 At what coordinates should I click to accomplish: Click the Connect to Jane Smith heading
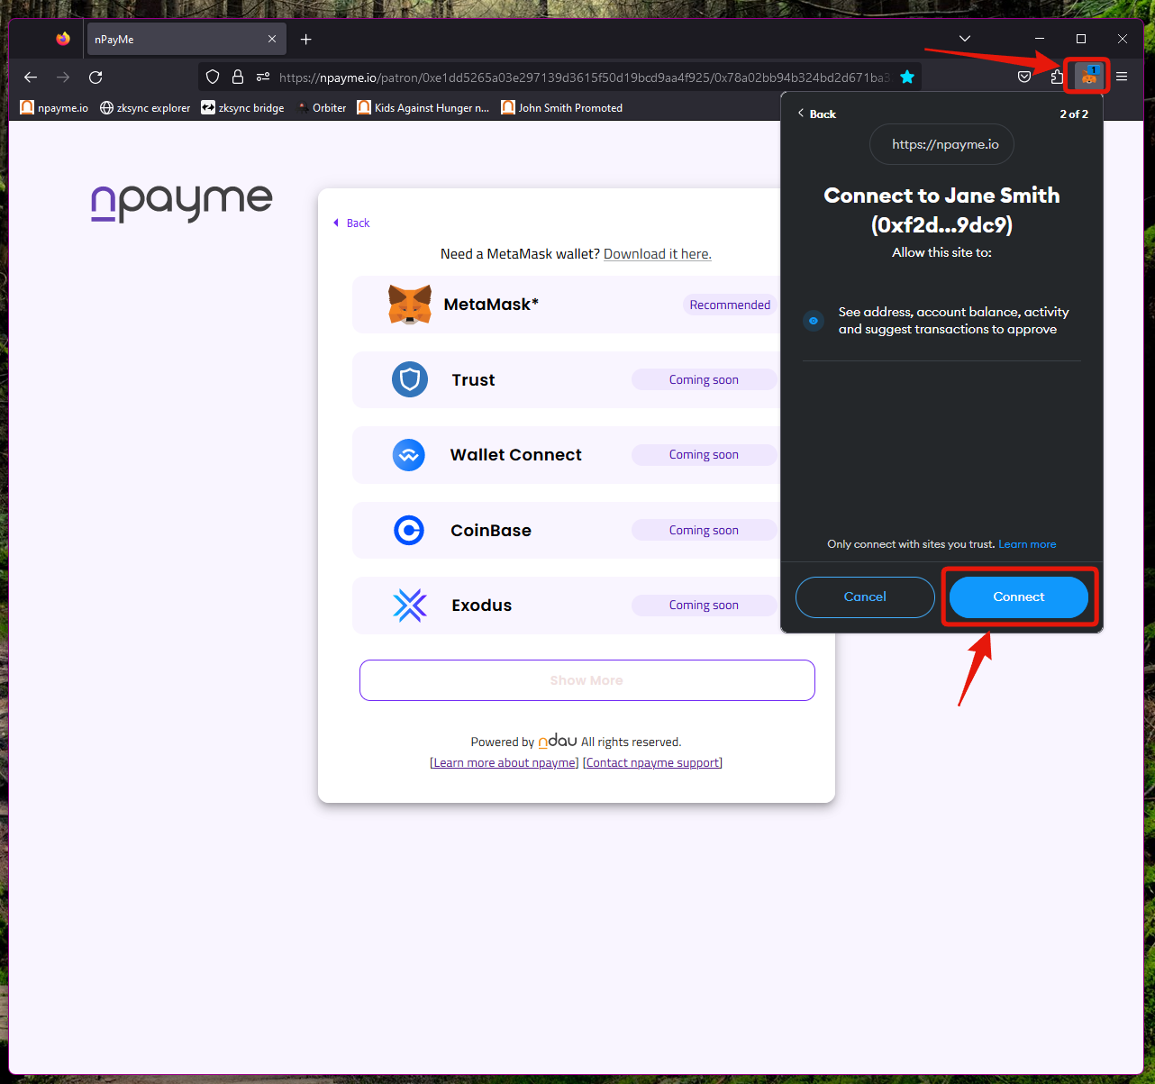941,210
